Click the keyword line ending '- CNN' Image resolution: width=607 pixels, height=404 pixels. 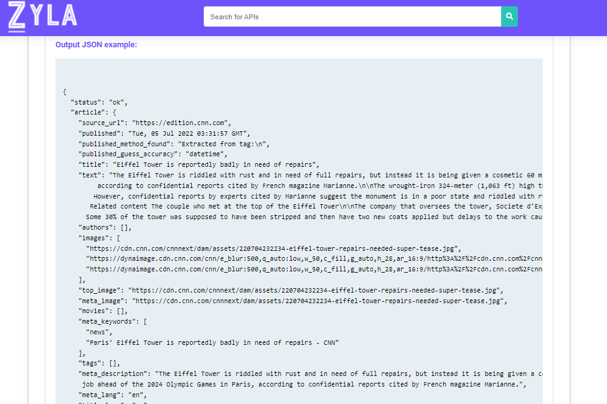coord(212,342)
